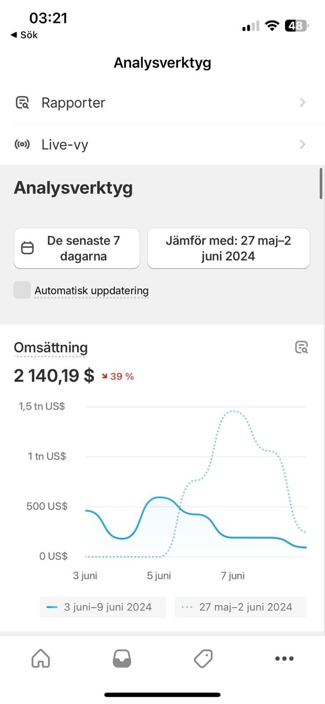Image resolution: width=325 pixels, height=704 pixels.
Task: Expand Rapporter with its chevron arrow
Action: (302, 103)
